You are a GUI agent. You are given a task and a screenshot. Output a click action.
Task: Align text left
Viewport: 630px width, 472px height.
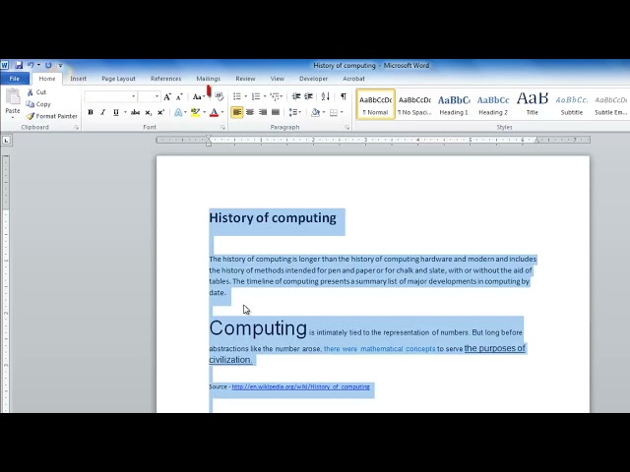[x=237, y=113]
